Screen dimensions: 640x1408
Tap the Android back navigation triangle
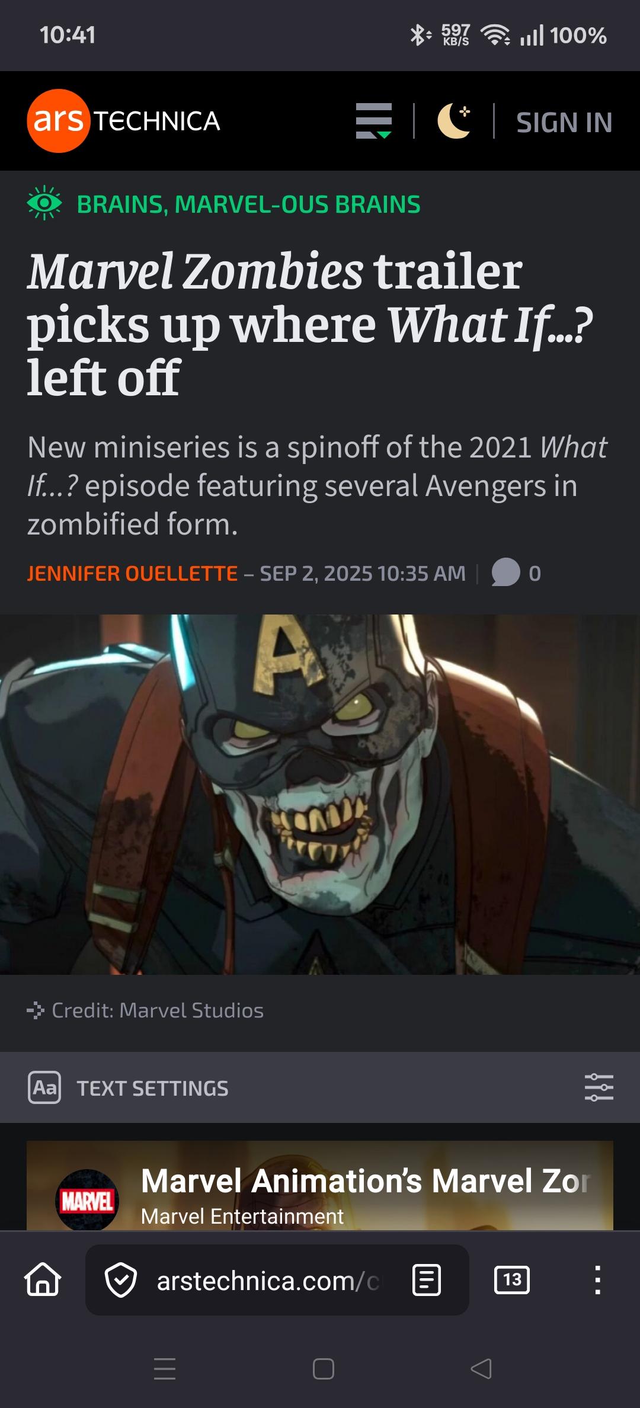tap(481, 1368)
